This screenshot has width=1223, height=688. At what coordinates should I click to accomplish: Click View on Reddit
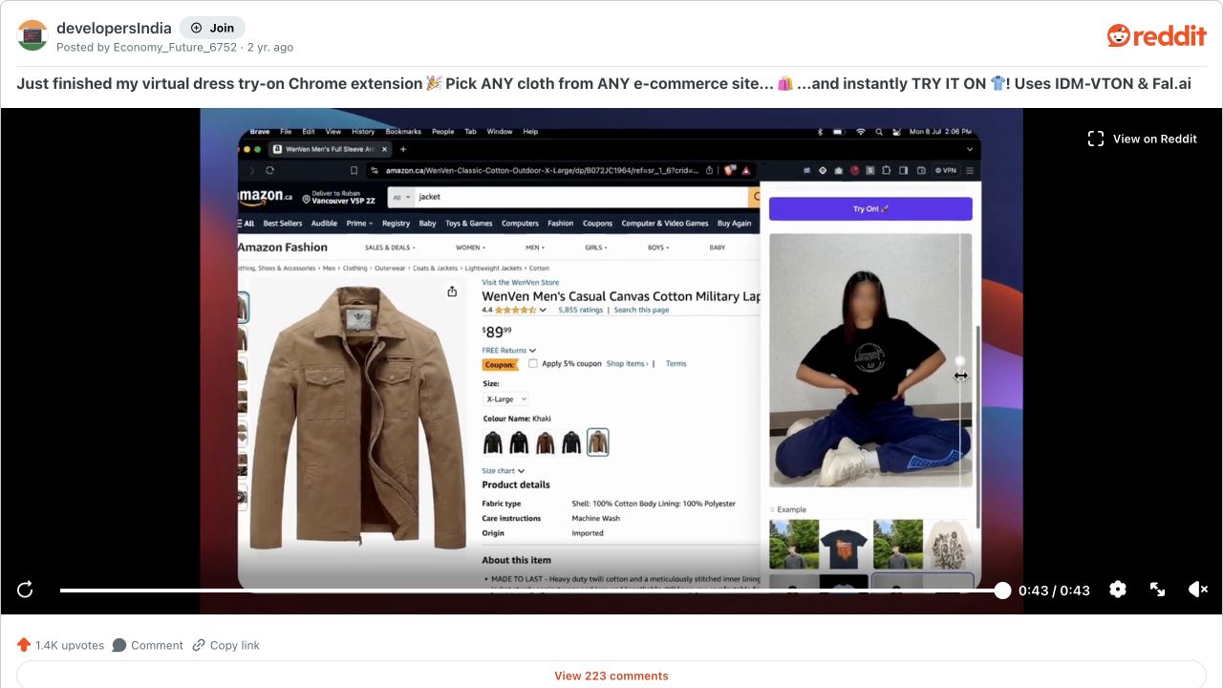point(1143,139)
